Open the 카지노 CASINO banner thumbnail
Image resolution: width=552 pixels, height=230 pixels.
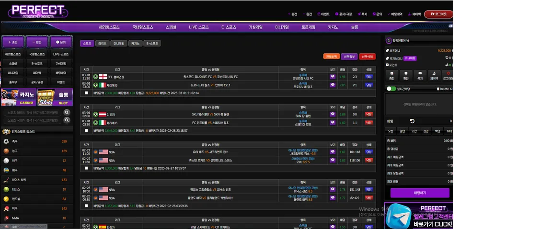pos(19,97)
